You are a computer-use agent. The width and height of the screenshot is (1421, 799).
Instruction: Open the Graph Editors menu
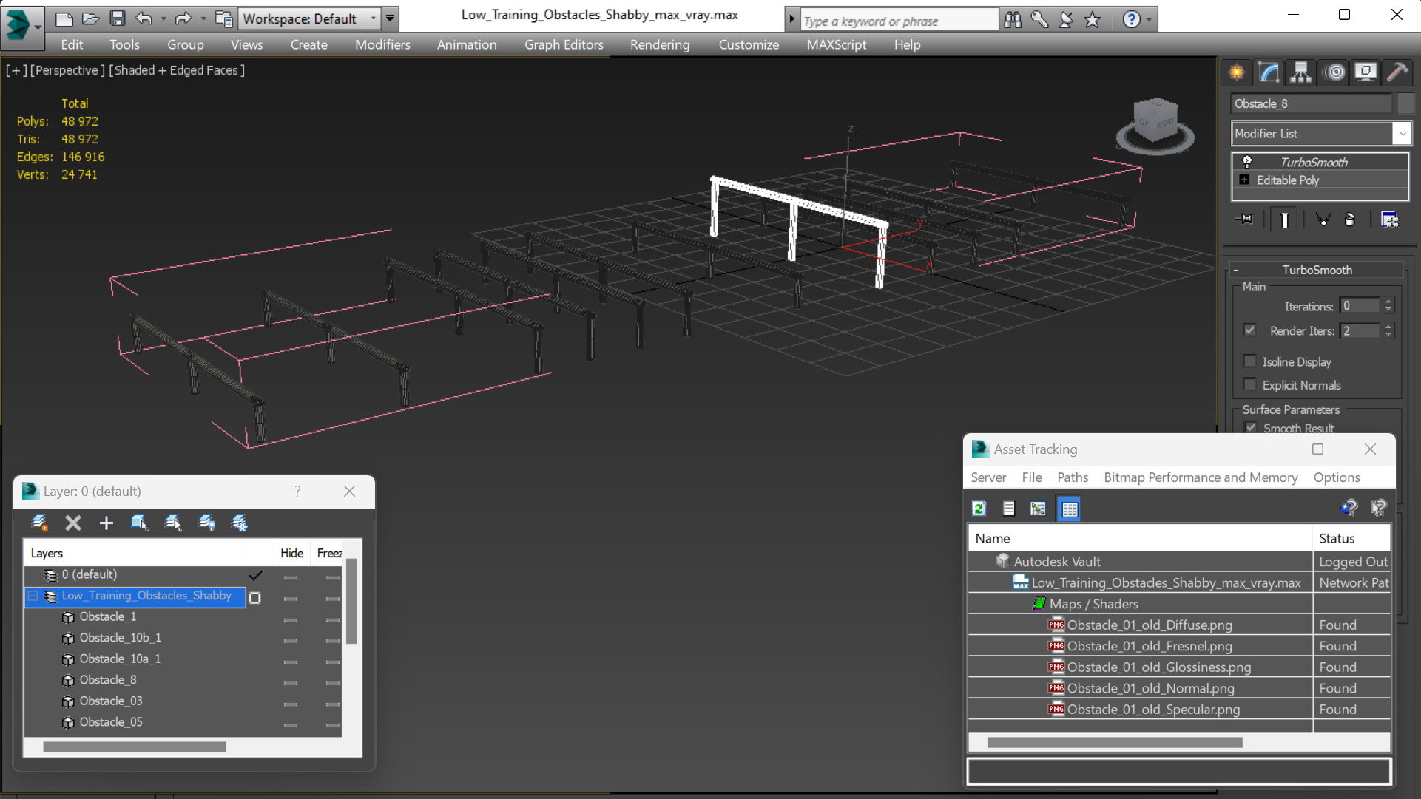tap(564, 44)
